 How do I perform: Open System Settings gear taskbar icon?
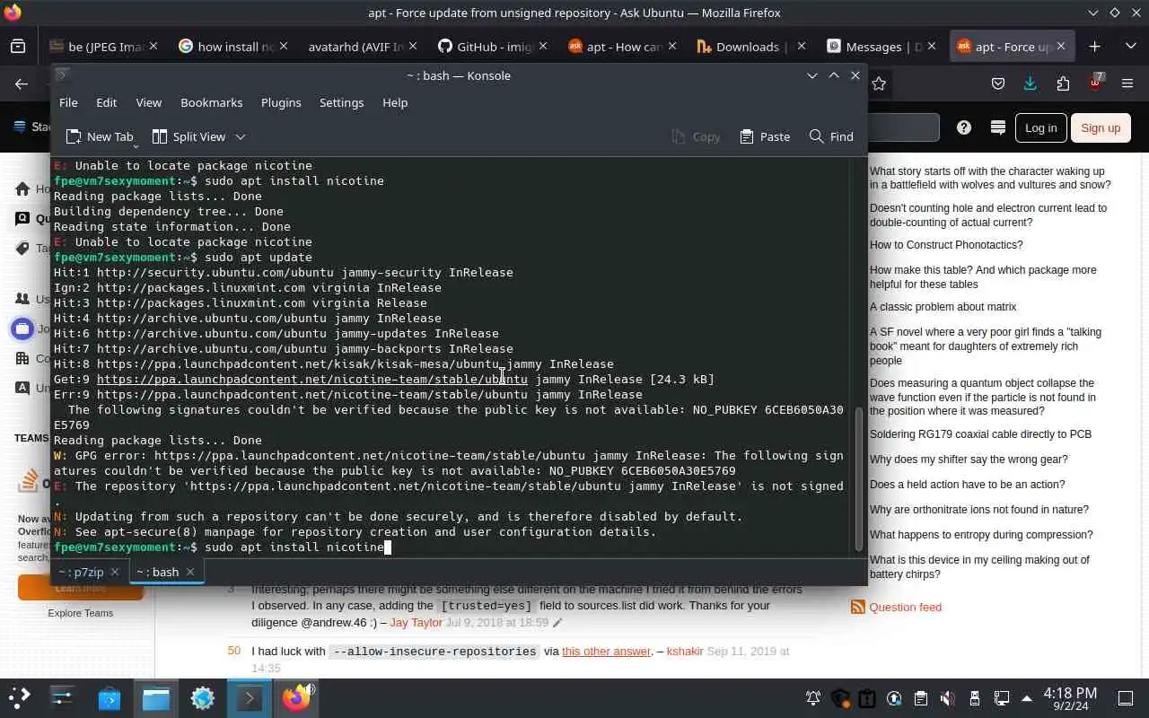pos(202,697)
